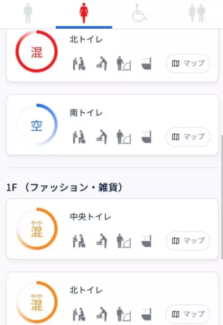Click baby chair icon in red 北トイレ card
The image size is (223, 325).
click(x=79, y=64)
